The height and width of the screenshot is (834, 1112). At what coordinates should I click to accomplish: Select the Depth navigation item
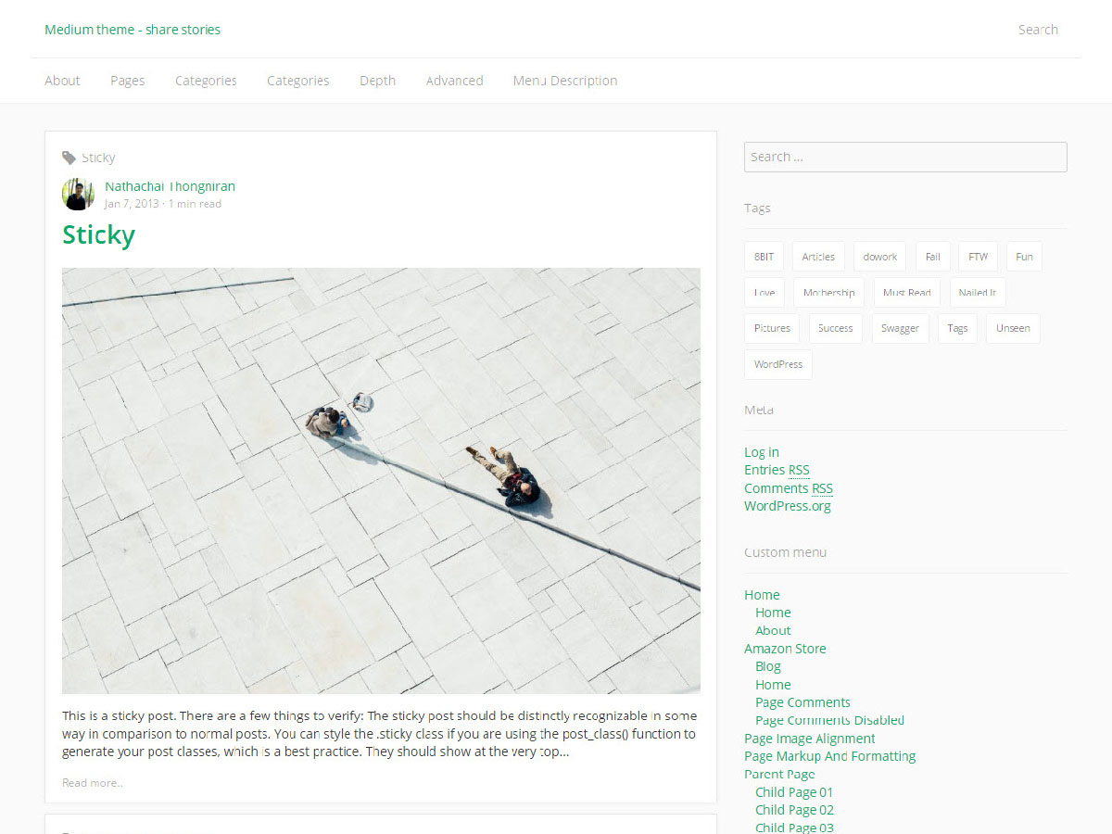tap(377, 81)
